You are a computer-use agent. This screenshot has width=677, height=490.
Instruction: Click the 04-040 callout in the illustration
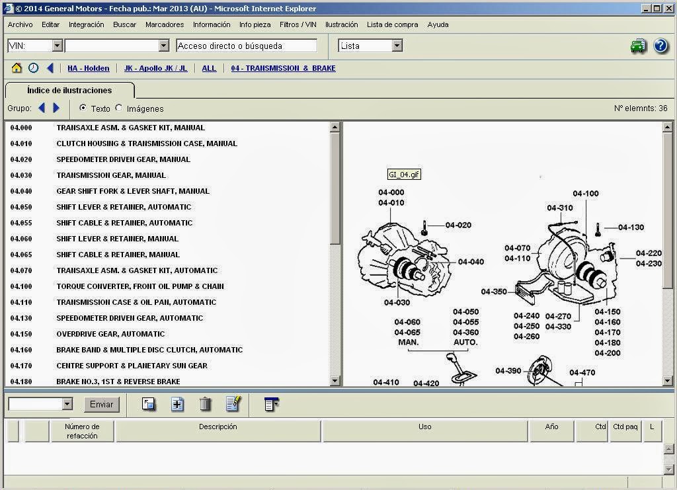point(471,262)
